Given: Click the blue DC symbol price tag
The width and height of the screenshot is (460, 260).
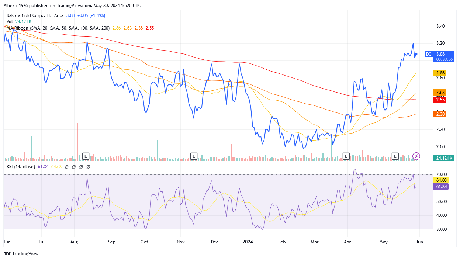Looking at the screenshot, I should pyautogui.click(x=429, y=54).
